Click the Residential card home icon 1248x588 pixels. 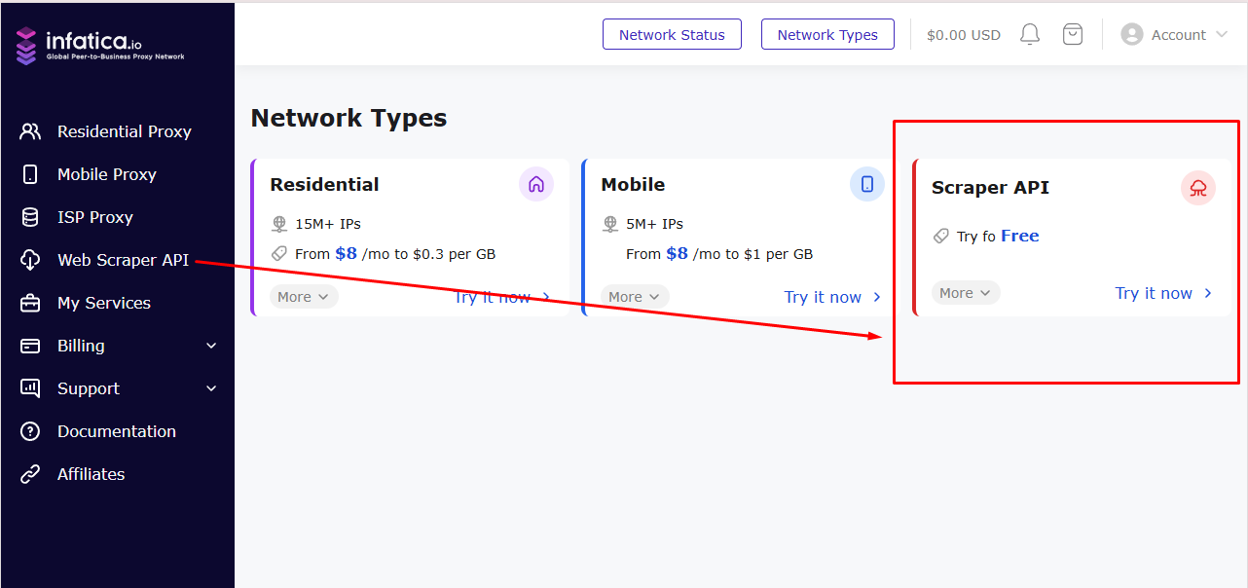pyautogui.click(x=536, y=184)
